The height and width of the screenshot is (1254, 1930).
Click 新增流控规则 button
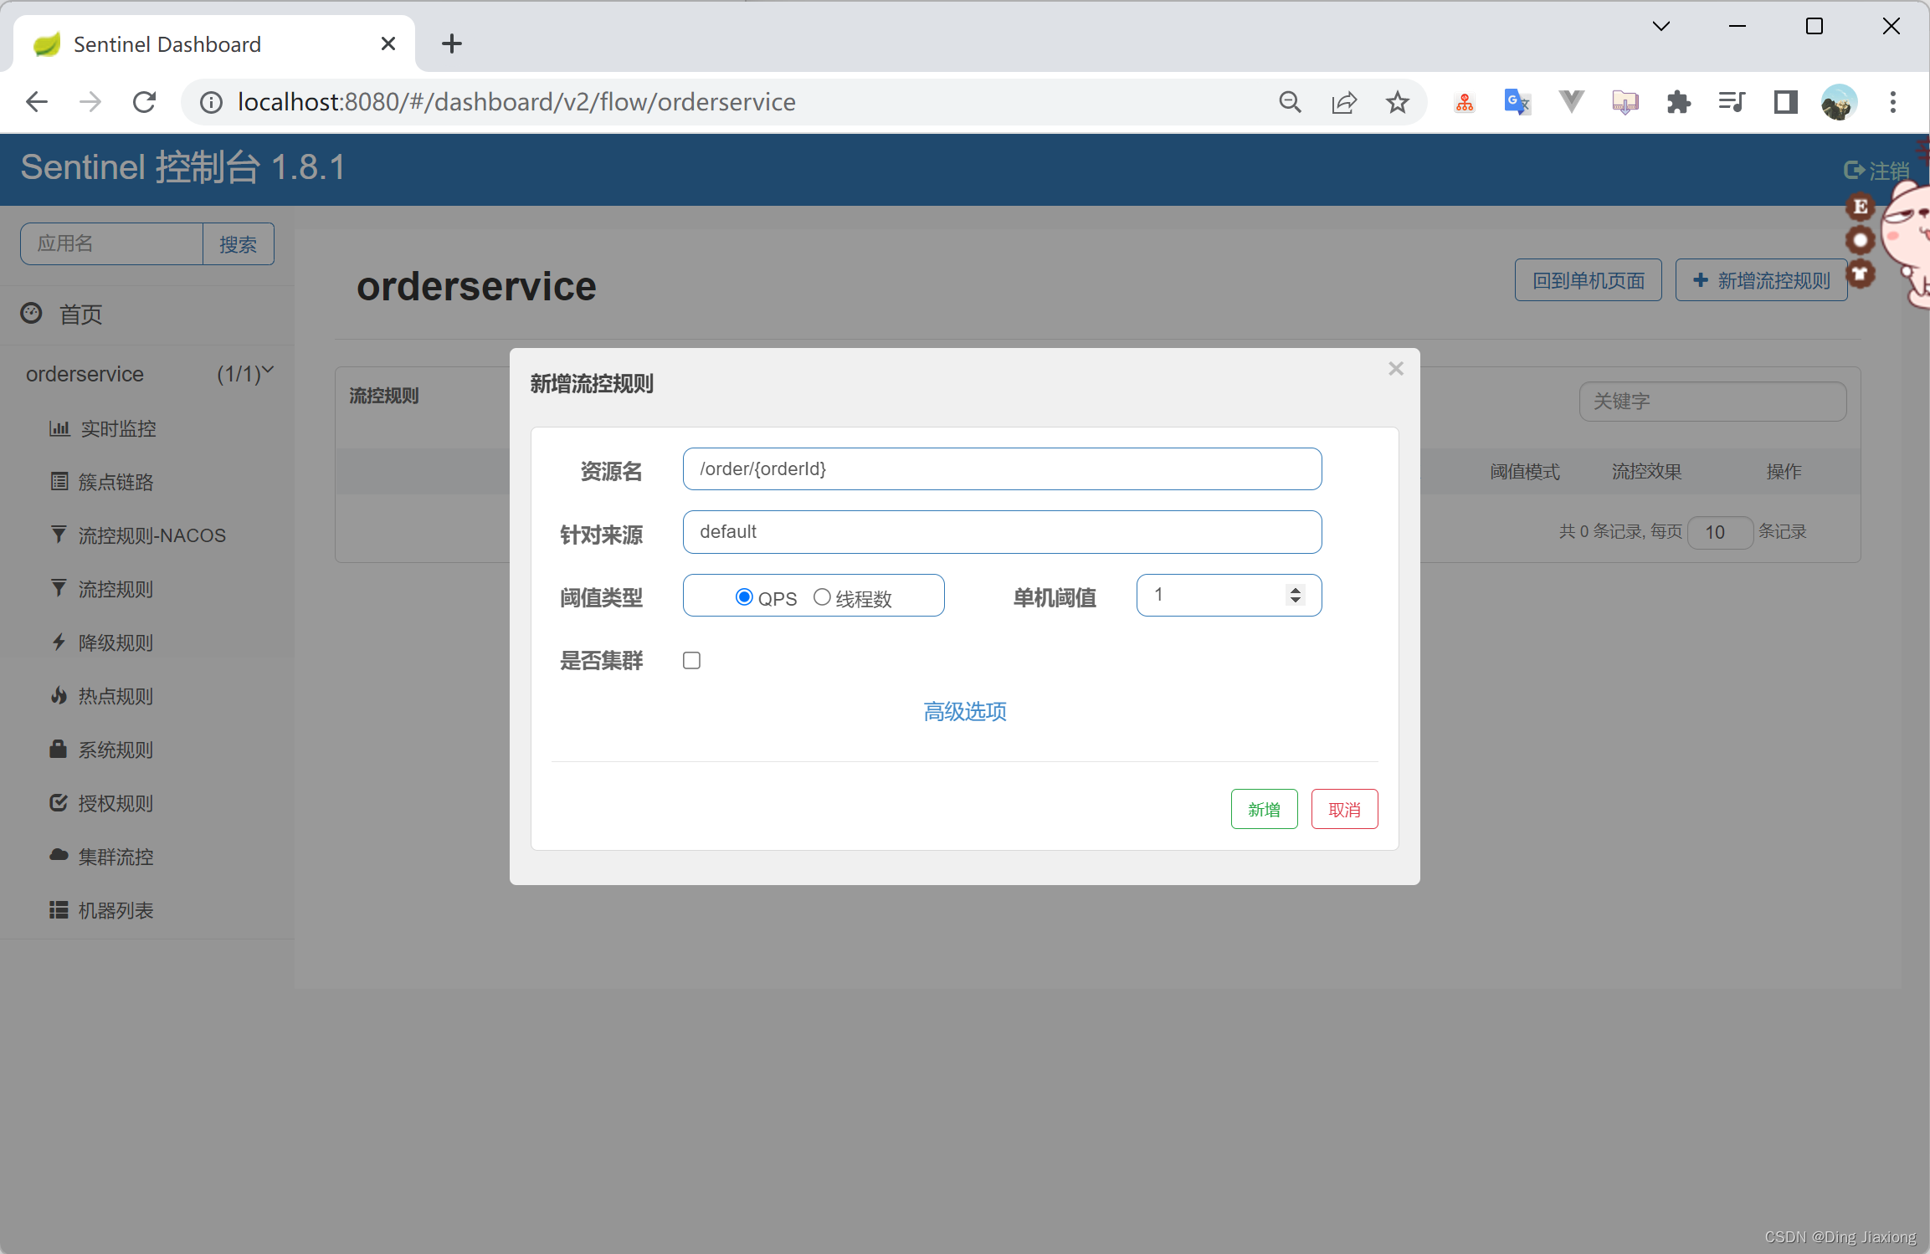coord(1761,280)
